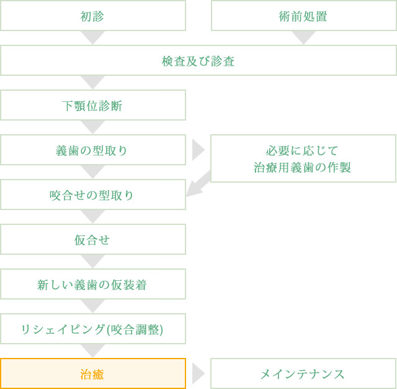Select the 術前処置 box

pos(304,16)
